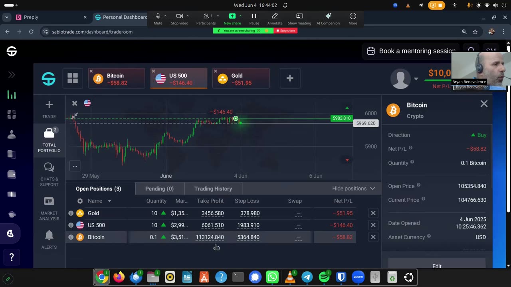Viewport: 511px width, 287px height.
Task: Open Chats & Support
Action: (x=49, y=175)
